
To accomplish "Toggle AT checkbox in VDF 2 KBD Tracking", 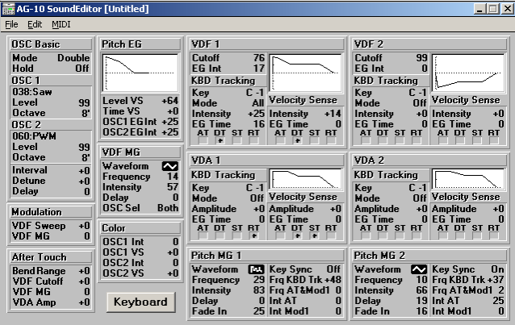I will pyautogui.click(x=366, y=141).
